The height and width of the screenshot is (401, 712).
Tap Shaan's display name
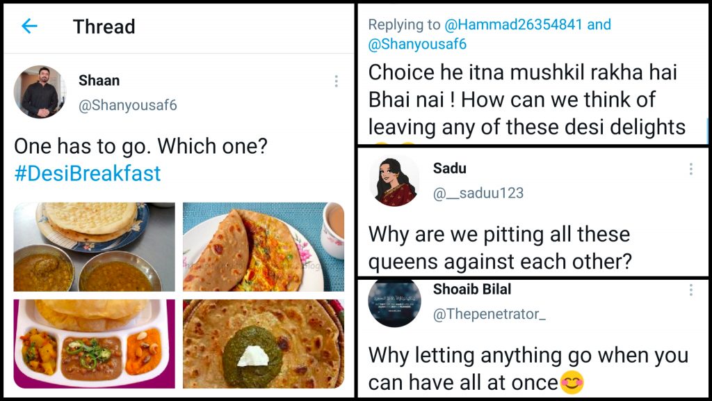pyautogui.click(x=99, y=81)
